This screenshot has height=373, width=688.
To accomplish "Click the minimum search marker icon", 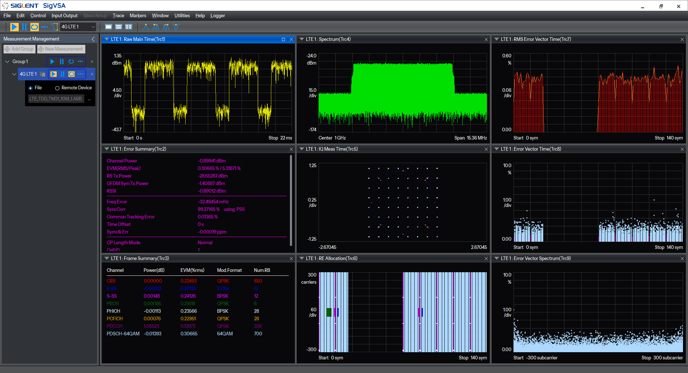I will pos(176,27).
